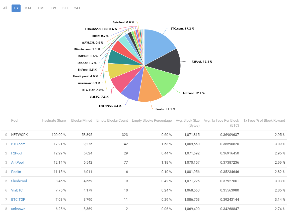Click the Empty Blocks Percentage column header
The image size is (289, 213).
[x=152, y=120]
